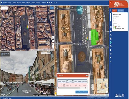Click the undo arrow tool
The width and height of the screenshot is (129, 99).
(110, 58)
